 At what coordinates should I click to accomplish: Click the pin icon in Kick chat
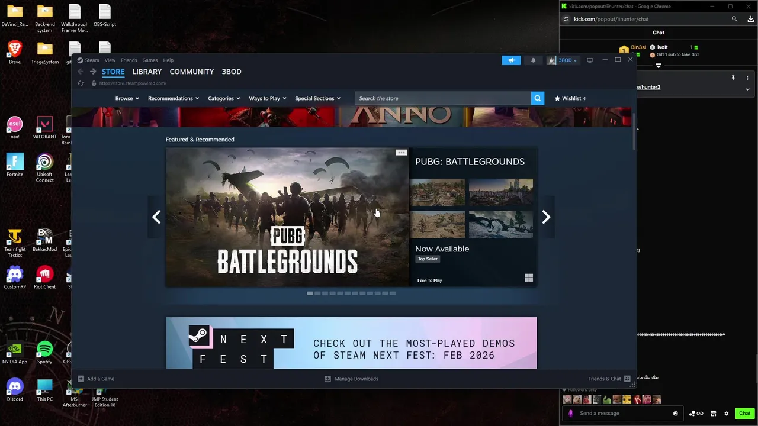(x=733, y=78)
